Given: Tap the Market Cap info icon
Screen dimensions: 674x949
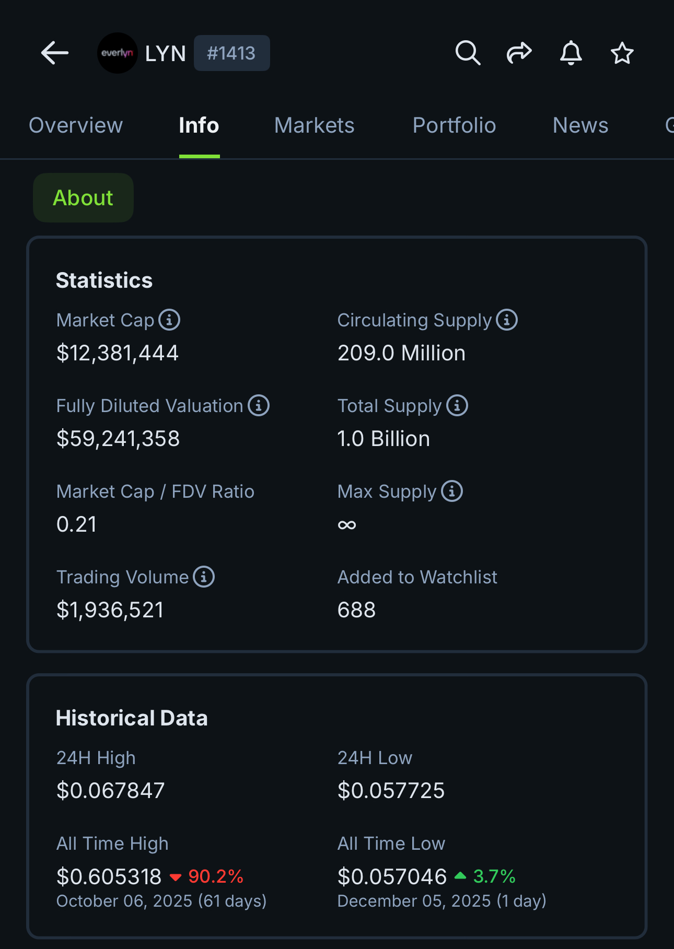Looking at the screenshot, I should (x=169, y=320).
